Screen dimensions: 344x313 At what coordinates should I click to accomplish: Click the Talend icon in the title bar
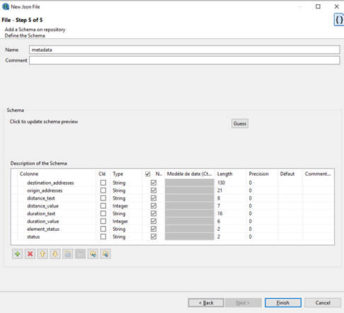pyautogui.click(x=5, y=6)
